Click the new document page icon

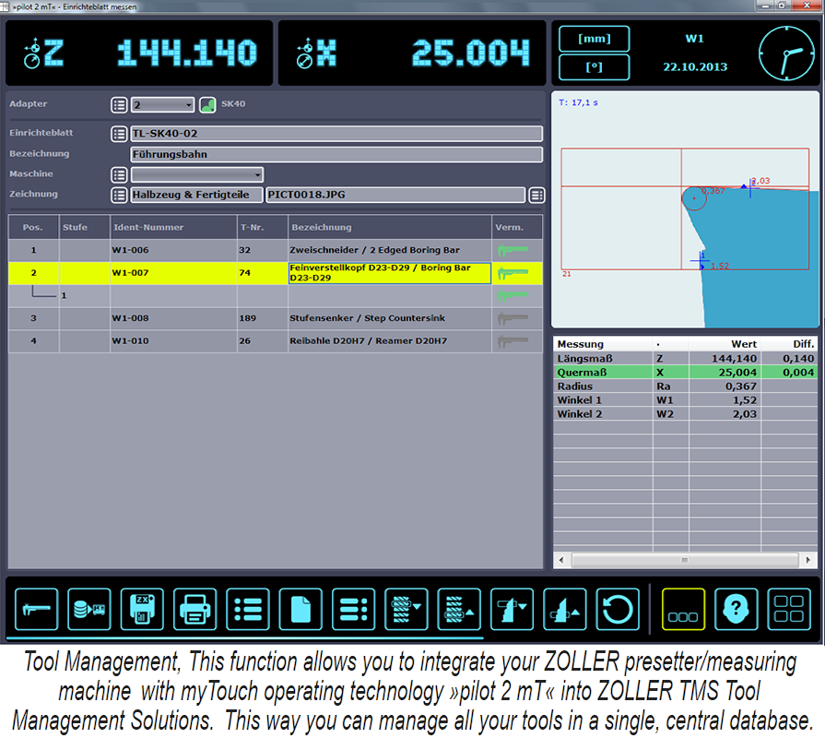301,609
